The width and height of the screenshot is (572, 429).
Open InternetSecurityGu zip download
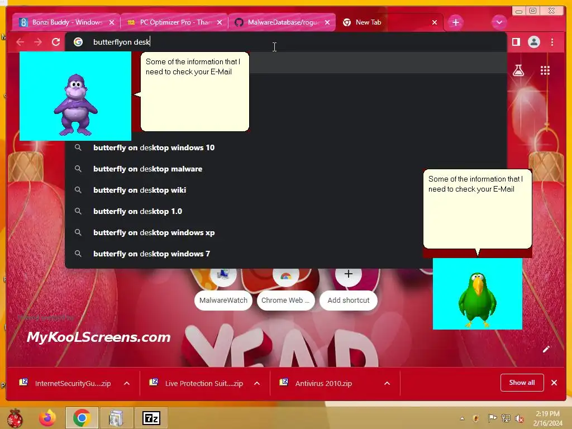pyautogui.click(x=66, y=383)
